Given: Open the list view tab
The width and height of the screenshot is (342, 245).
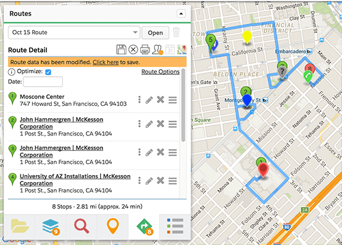Looking at the screenshot, I should pos(175,226).
